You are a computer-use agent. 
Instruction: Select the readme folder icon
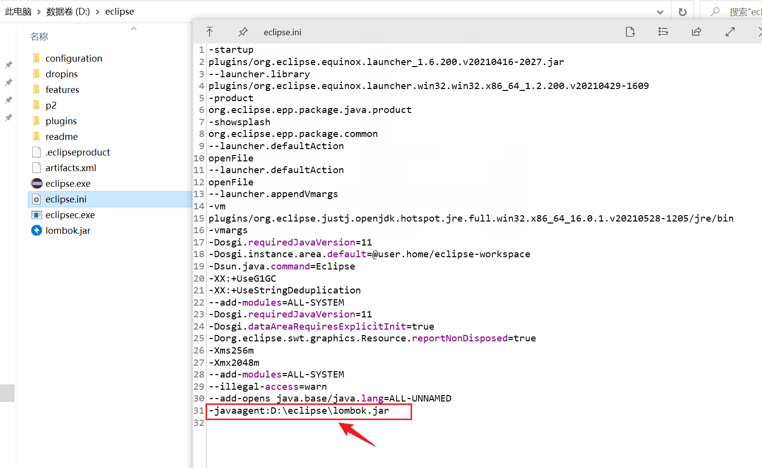pyautogui.click(x=36, y=136)
